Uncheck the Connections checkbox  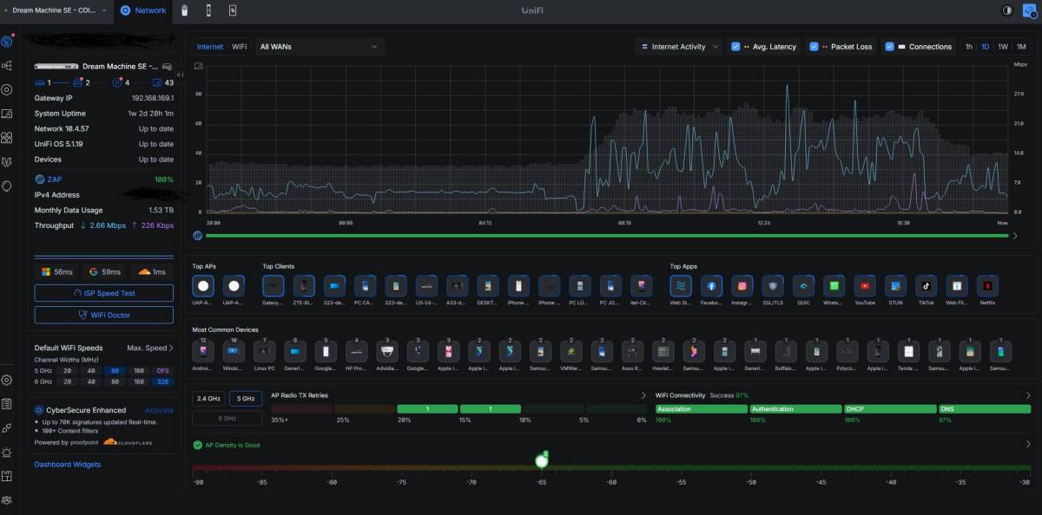[889, 47]
